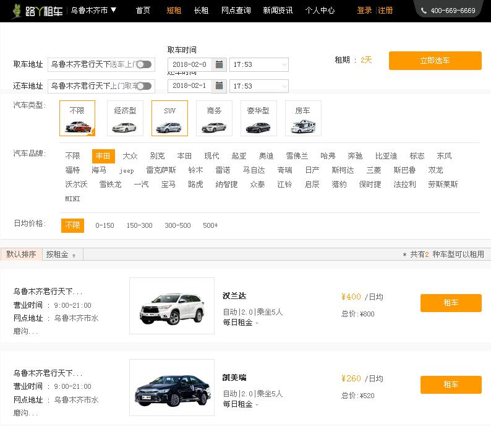This screenshot has height=426, width=491.
Task: Go to the 网点查询 menu item
Action: point(236,11)
